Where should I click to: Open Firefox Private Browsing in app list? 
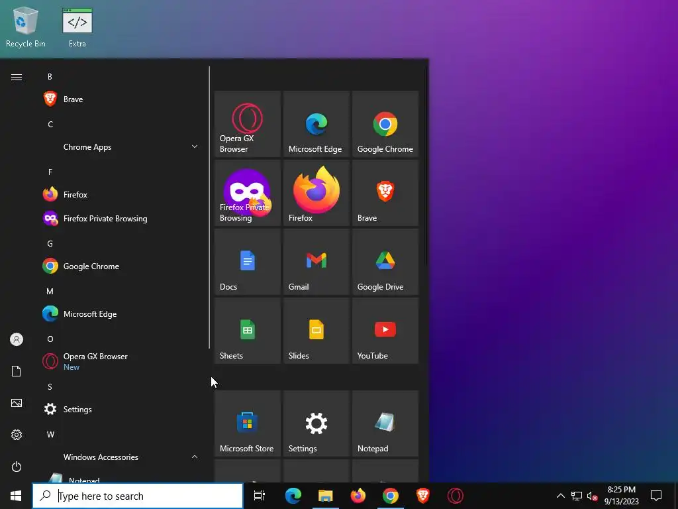[122, 218]
